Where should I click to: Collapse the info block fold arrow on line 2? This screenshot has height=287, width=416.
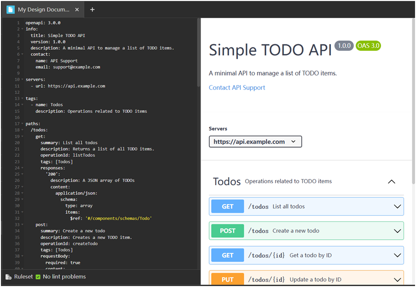point(22,29)
